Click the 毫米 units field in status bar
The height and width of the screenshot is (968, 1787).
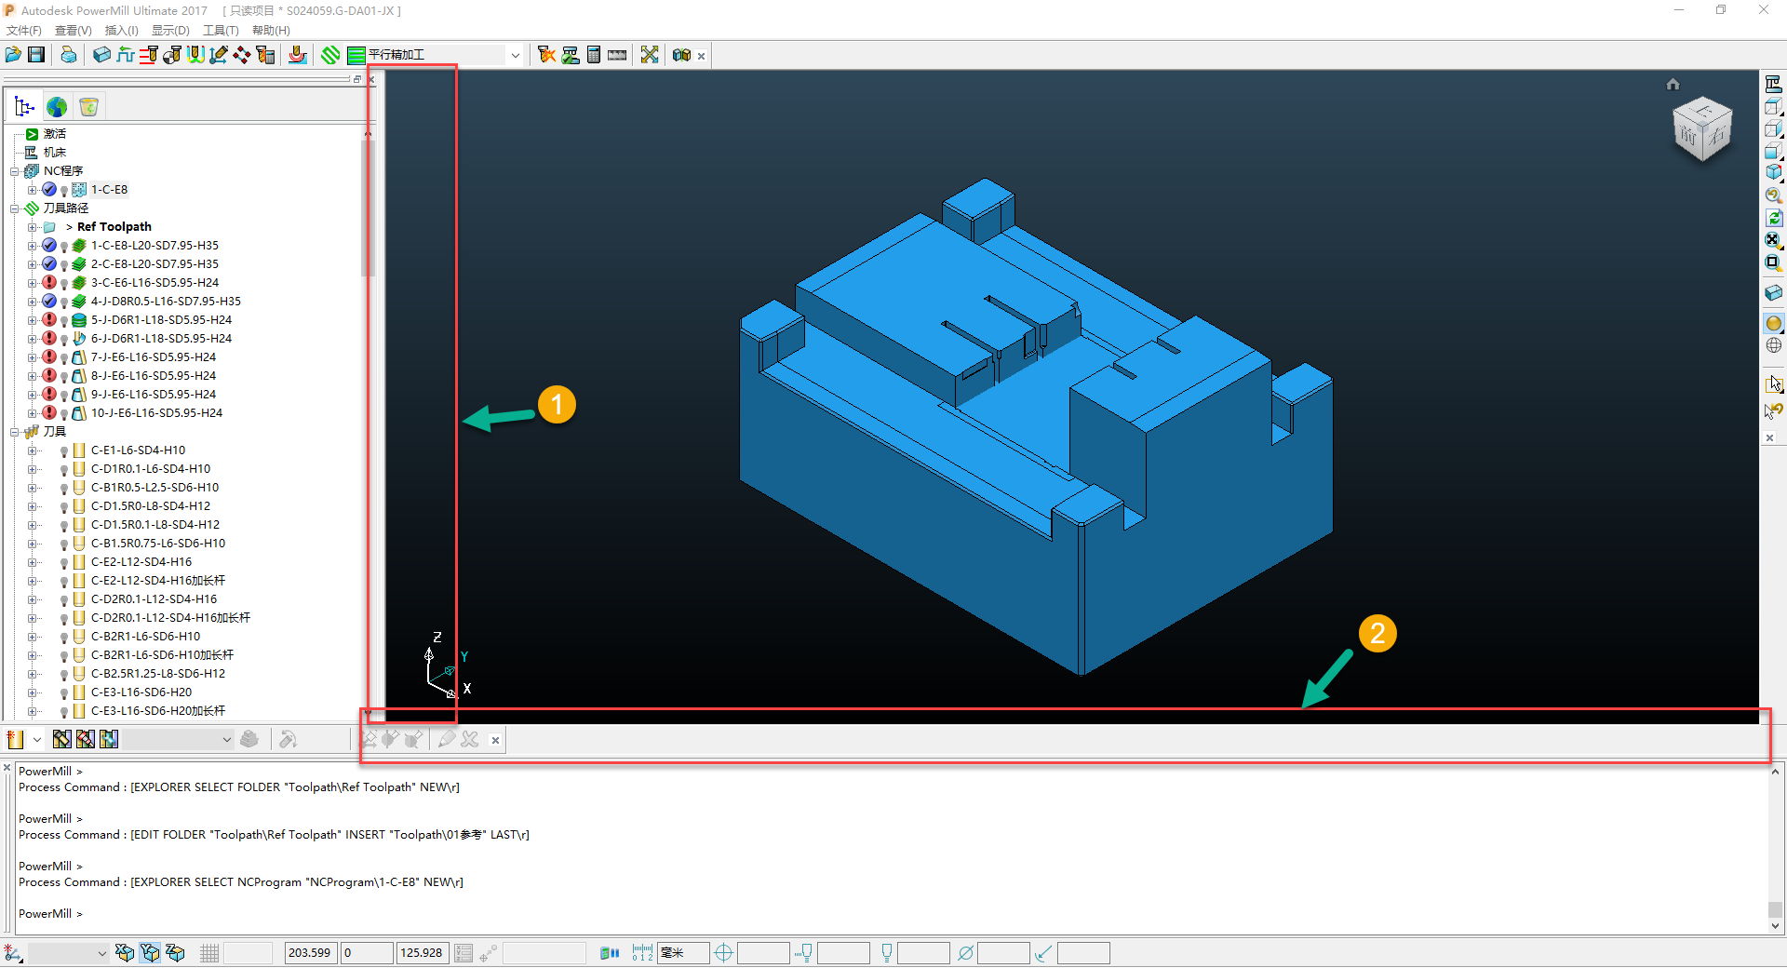pyautogui.click(x=682, y=952)
